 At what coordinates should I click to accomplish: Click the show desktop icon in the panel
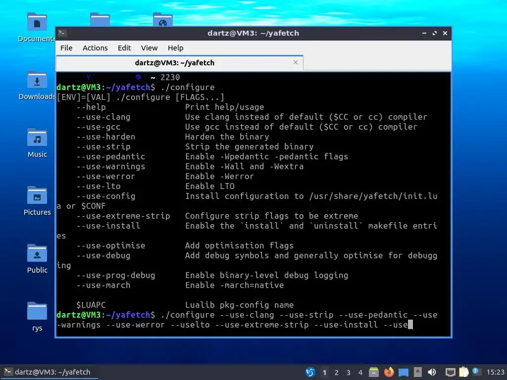click(x=404, y=373)
